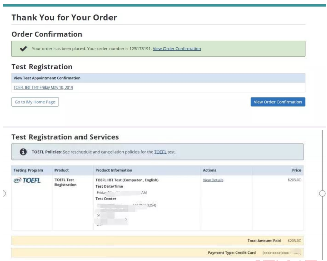Click the ETS TOEFL logo
327x261 pixels.
(27, 180)
